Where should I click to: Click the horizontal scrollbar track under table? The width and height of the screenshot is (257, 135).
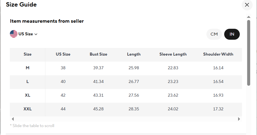[126, 119]
